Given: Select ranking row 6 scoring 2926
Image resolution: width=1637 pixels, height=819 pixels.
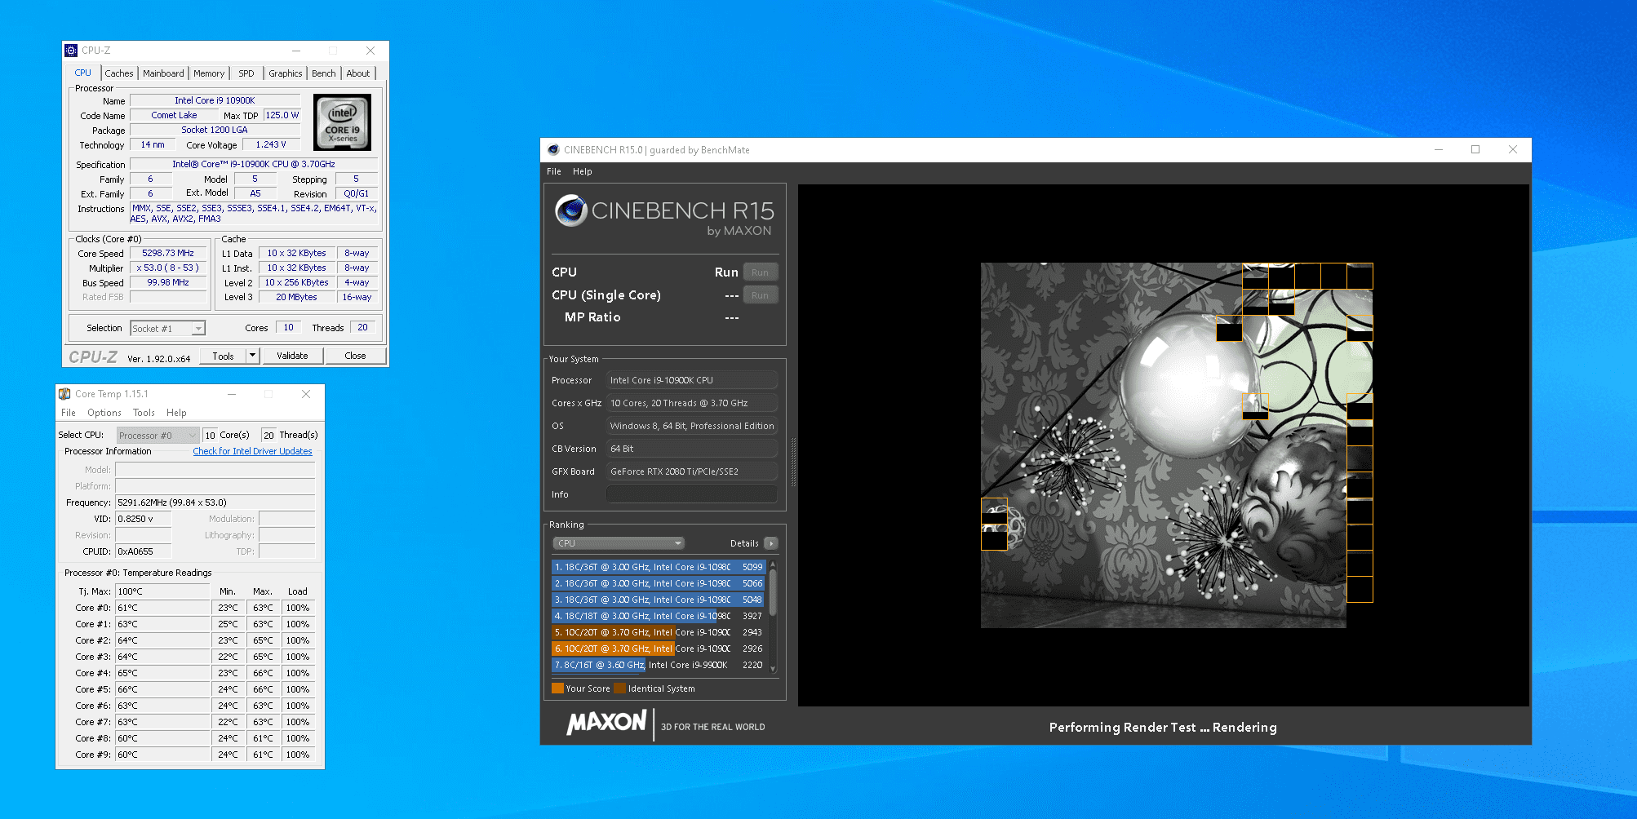Looking at the screenshot, I should point(659,649).
